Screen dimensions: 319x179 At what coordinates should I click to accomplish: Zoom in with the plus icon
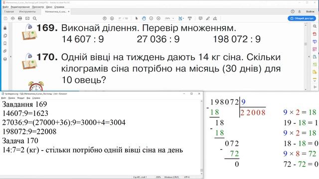coord(159,18)
